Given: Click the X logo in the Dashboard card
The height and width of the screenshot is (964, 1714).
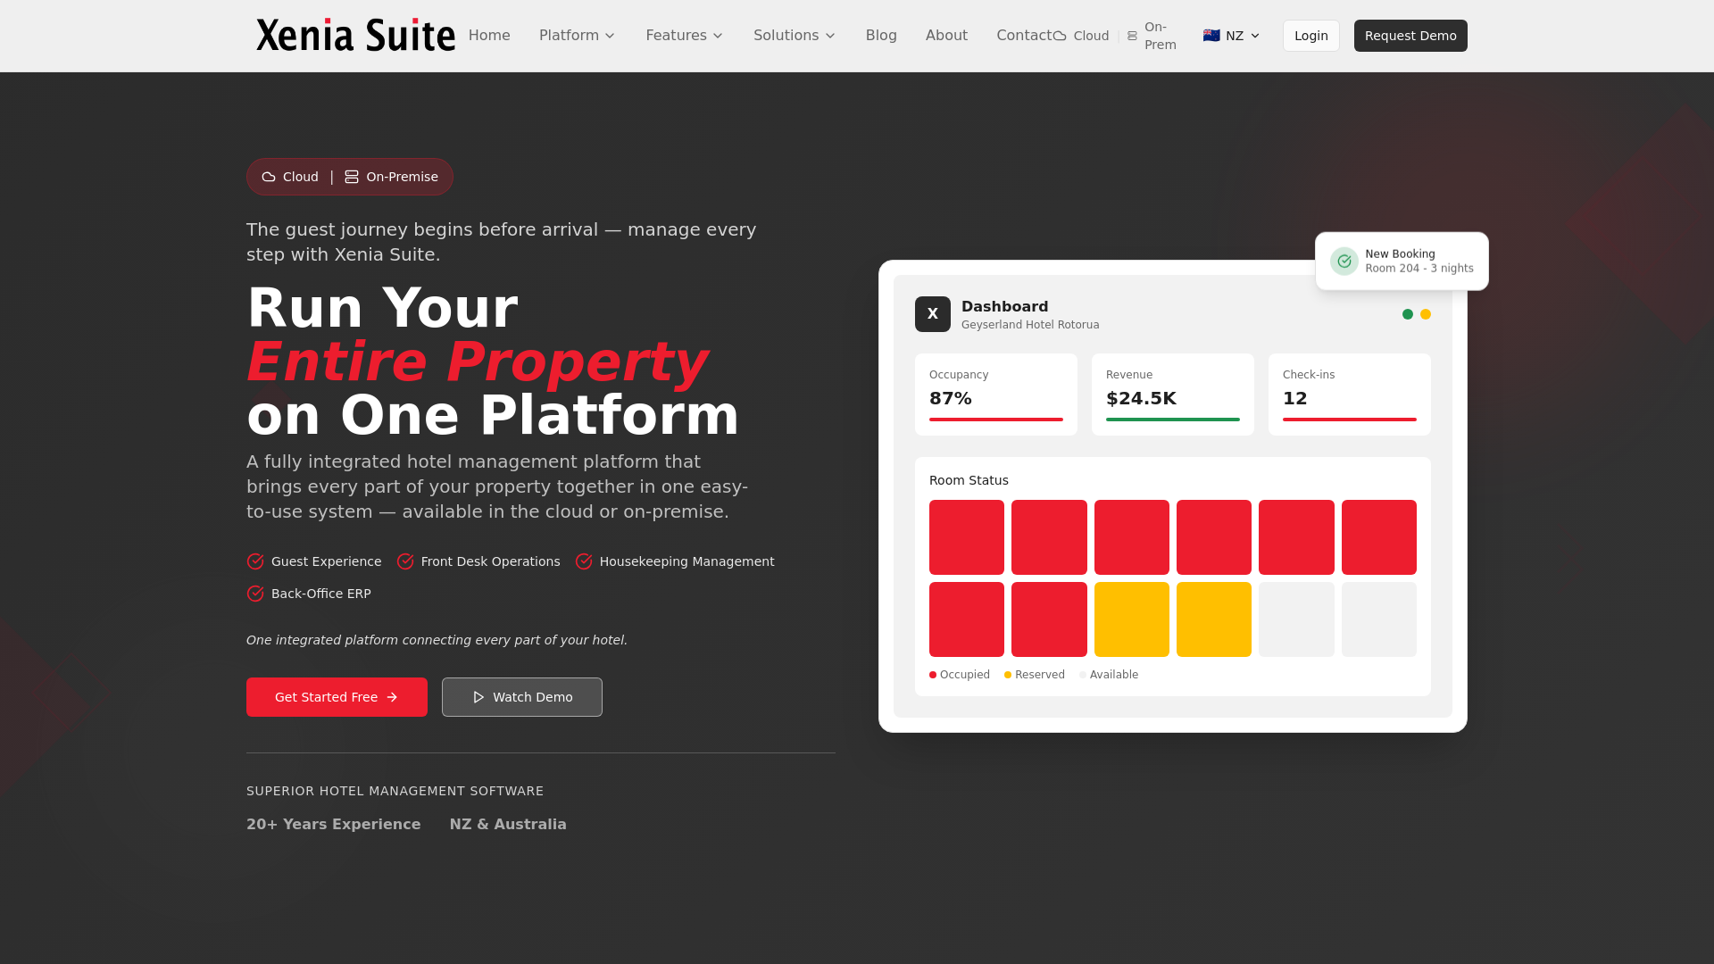Looking at the screenshot, I should tap(933, 314).
